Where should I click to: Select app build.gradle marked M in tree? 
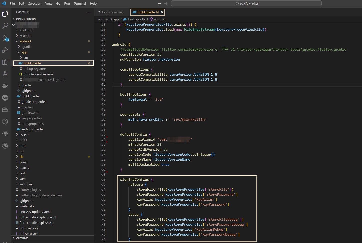53,63
